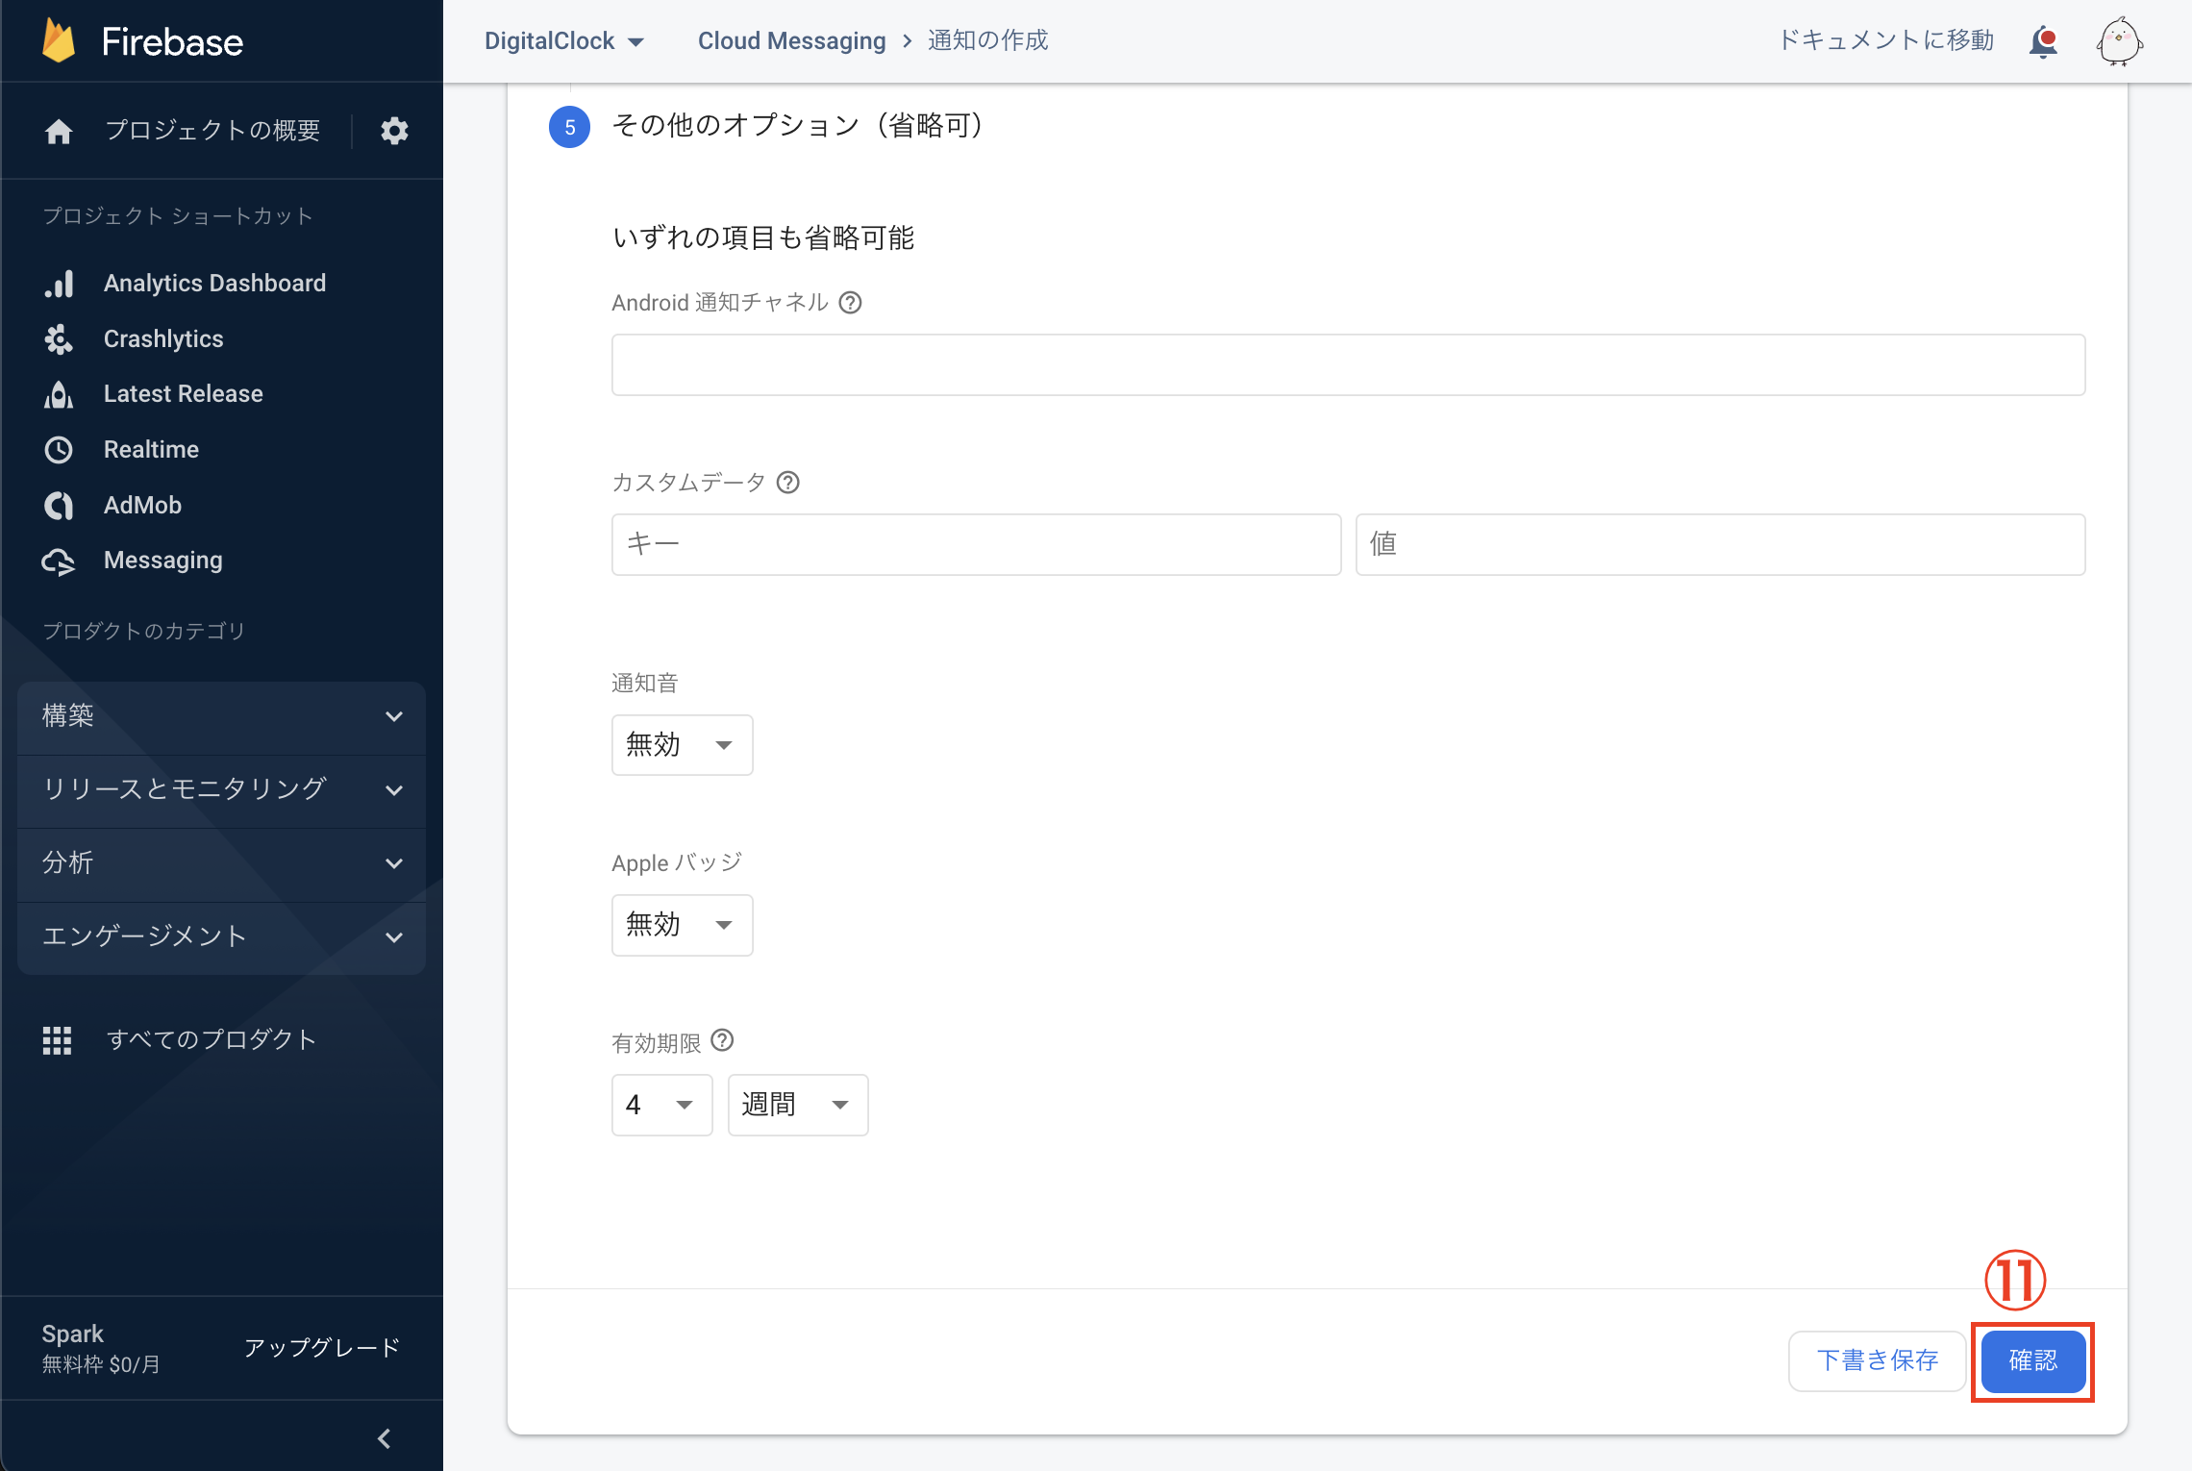This screenshot has width=2192, height=1471.
Task: Click the 確認 confirm button
Action: [2032, 1359]
